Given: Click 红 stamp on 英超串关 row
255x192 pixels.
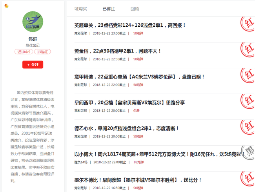Looking at the screenshot, I should click(x=248, y=24).
